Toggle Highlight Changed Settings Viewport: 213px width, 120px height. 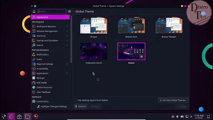52,106
